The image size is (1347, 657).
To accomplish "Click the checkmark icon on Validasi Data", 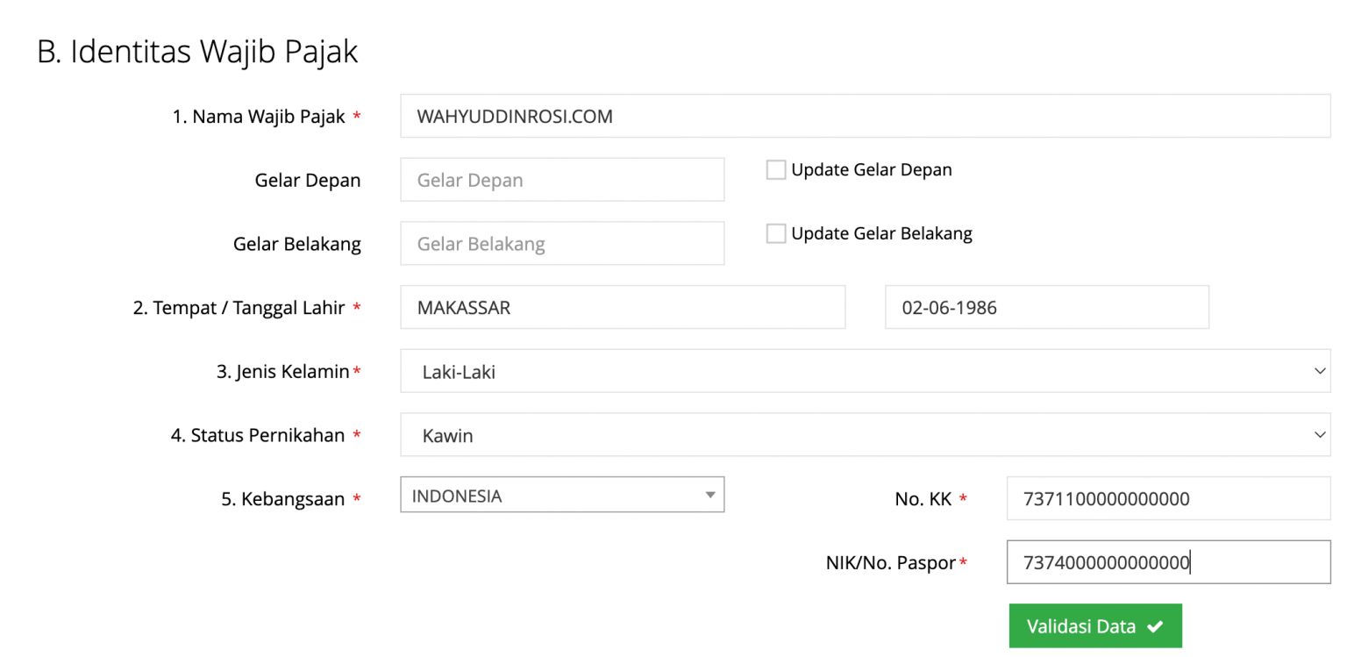I will click(1152, 625).
